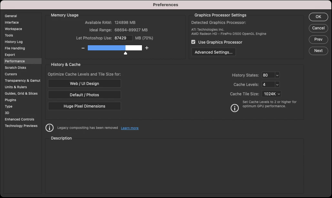Click the minus icon to decrease memory
Viewport: 332px width, 198px height.
tap(83, 48)
